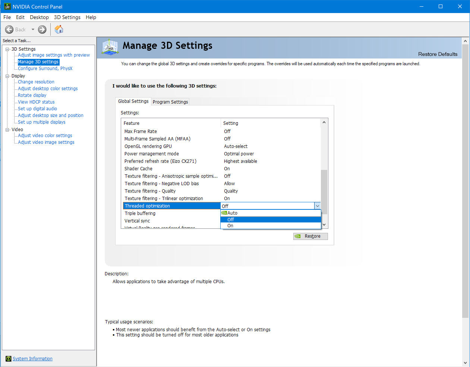Open Rotate display page

tap(32, 95)
